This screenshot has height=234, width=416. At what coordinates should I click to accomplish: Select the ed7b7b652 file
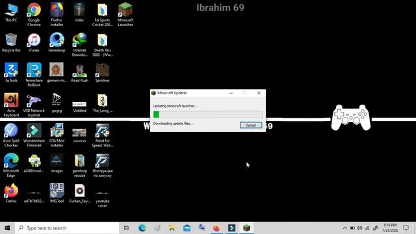tap(34, 197)
